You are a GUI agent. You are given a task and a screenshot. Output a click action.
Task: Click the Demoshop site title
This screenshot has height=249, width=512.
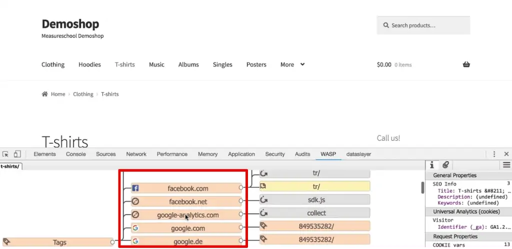point(70,24)
